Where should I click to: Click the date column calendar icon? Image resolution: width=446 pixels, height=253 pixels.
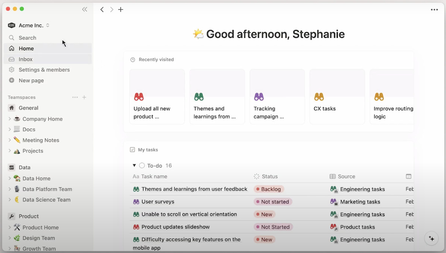pos(408,176)
